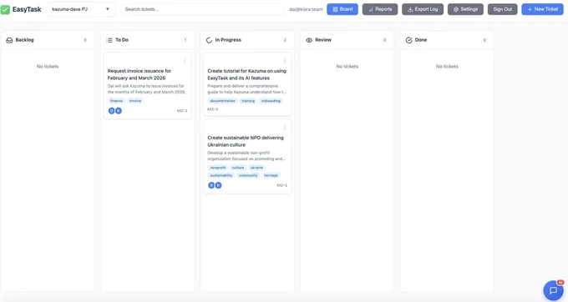Screen dimensions: 568x302
Task: Click the In Progress ticket count badge
Action: pyautogui.click(x=285, y=40)
